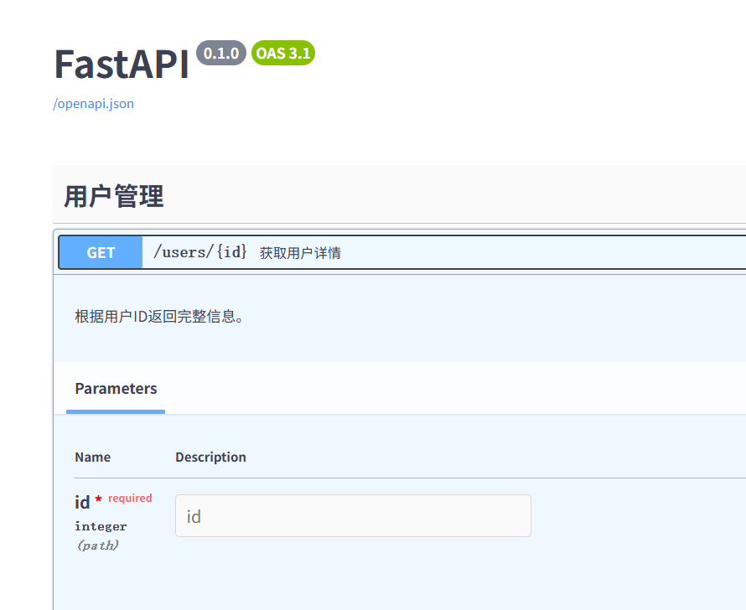Screen dimensions: 746x610
Task: Click the OAS 3.1 badge
Action: (283, 53)
